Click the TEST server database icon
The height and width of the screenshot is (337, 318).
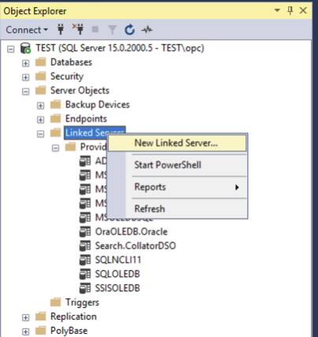pos(25,48)
